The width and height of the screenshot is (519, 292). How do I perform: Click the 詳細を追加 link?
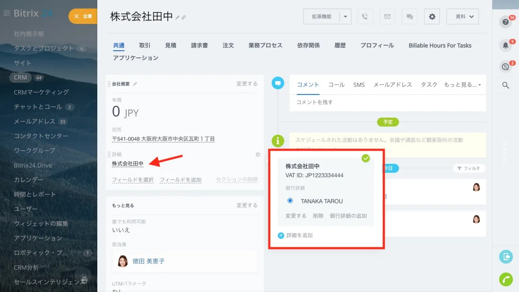299,235
